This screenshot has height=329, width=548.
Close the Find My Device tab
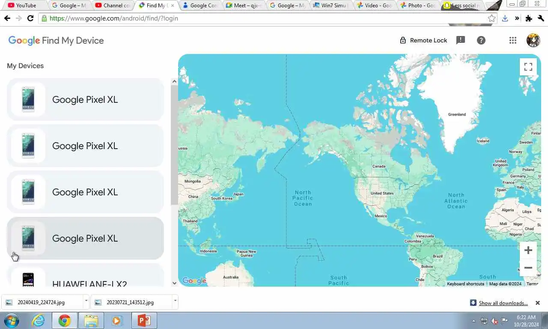pos(173,6)
